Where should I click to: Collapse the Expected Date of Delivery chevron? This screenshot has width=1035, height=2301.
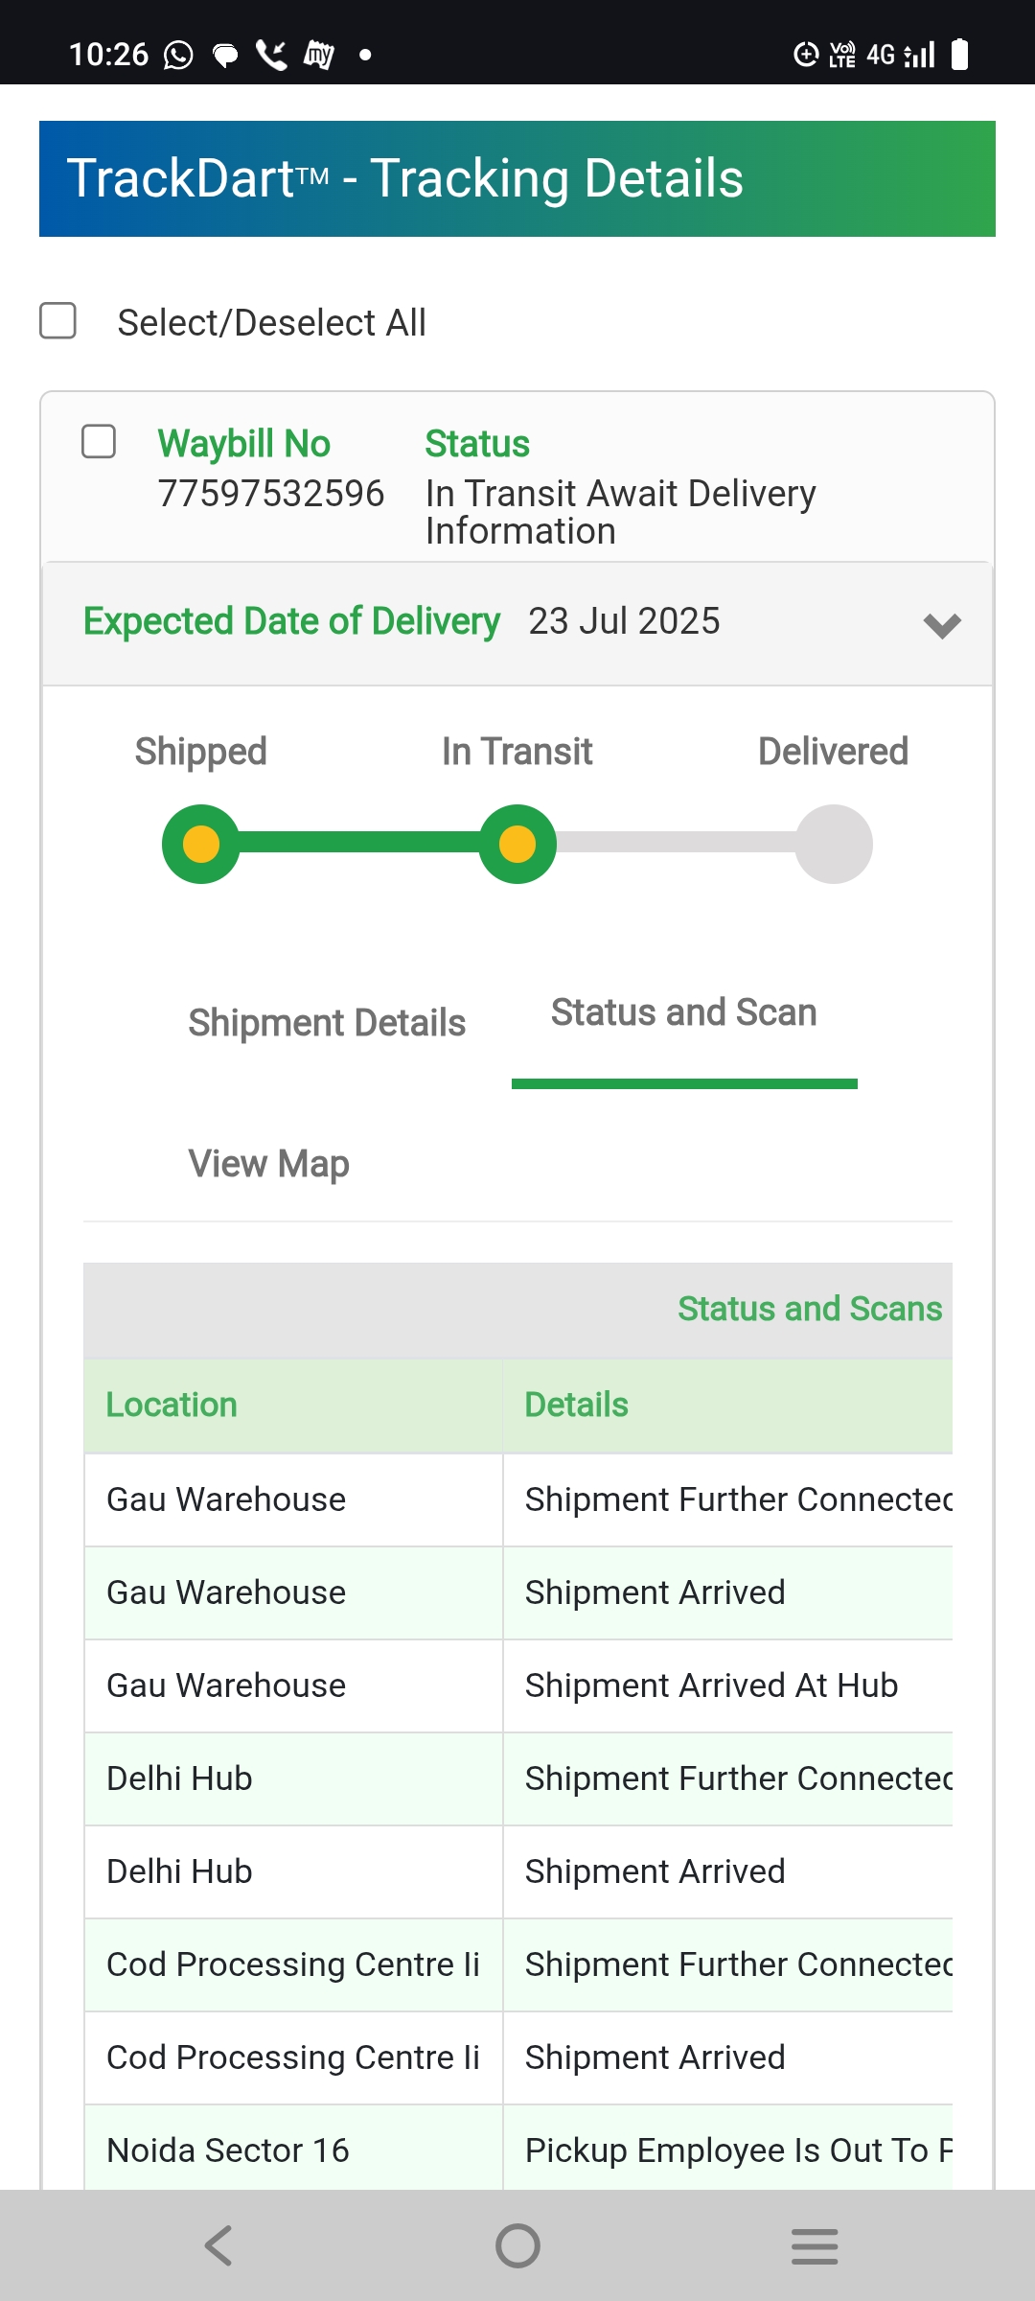tap(942, 625)
